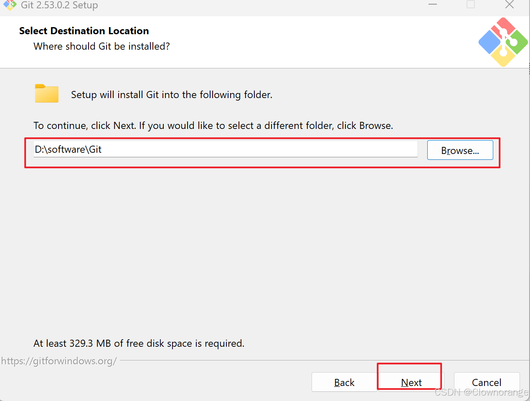Cancel the Git setup
This screenshot has width=530, height=401.
click(x=487, y=382)
